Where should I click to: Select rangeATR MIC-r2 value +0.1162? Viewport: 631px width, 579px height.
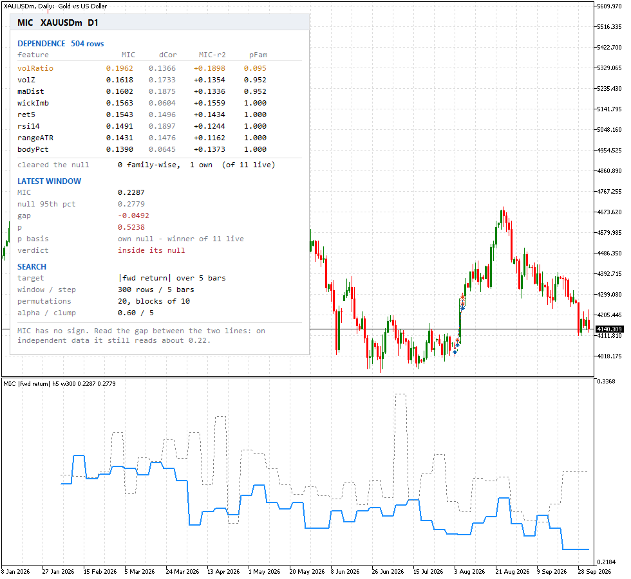(209, 138)
